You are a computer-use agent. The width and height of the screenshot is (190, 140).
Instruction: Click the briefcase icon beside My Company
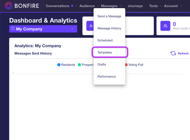tap(13, 29)
